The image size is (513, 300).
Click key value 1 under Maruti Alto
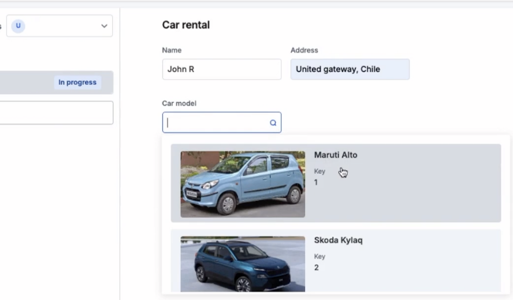(316, 182)
